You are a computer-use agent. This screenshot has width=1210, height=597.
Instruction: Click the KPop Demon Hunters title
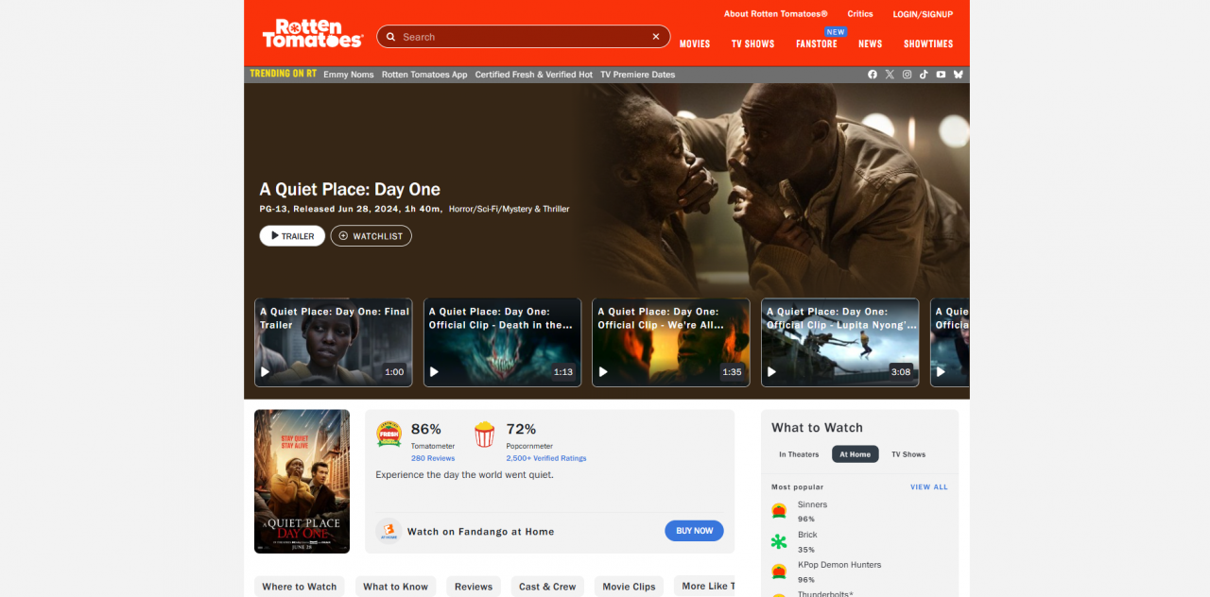(839, 565)
